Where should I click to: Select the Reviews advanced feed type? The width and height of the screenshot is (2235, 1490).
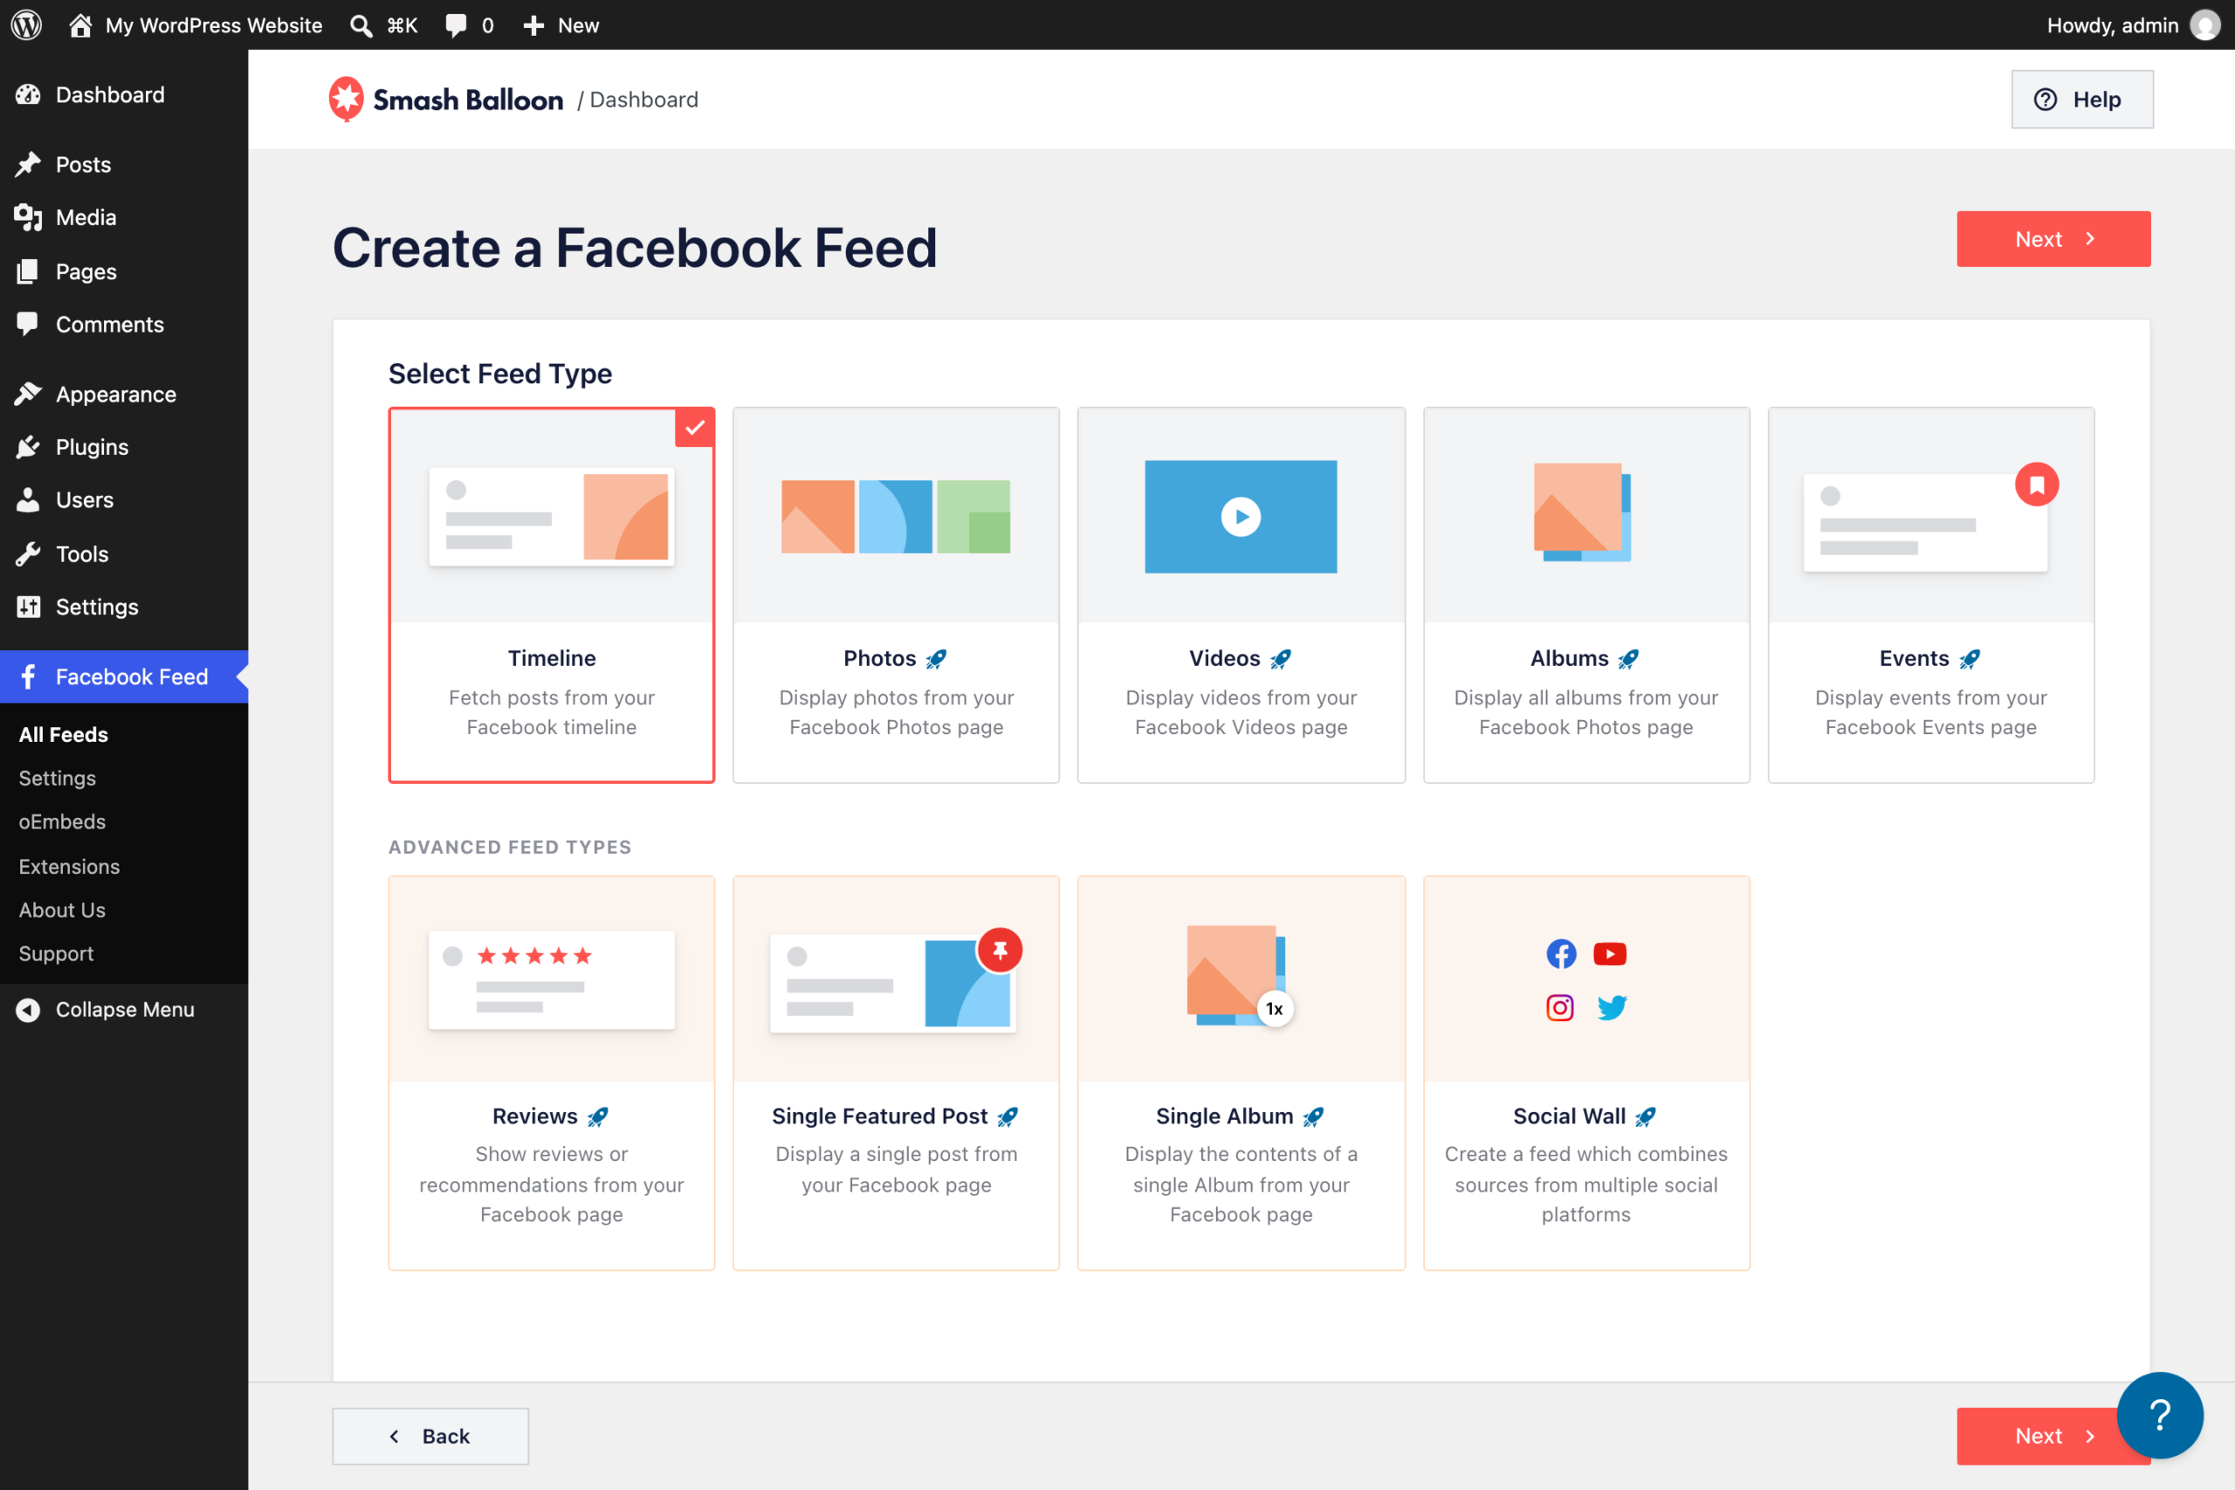(x=551, y=1073)
